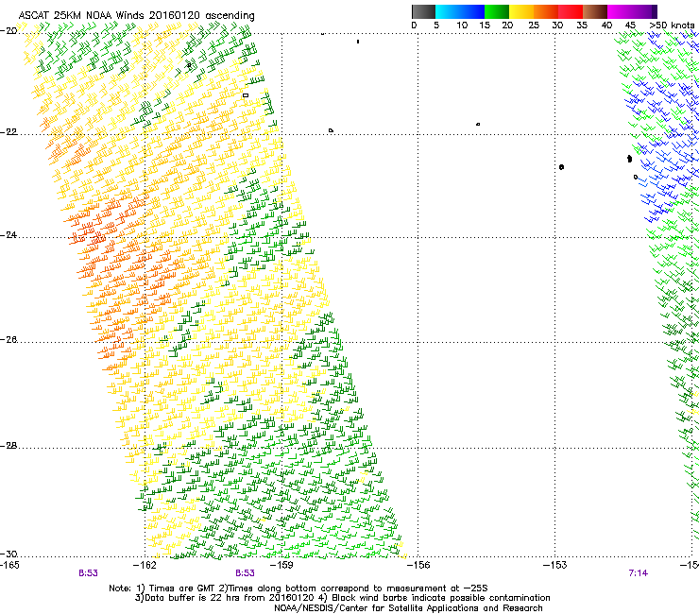Viewport: 699px width, 614px height.
Task: Click the gray 0-5 knots color swatch
Action: pos(423,11)
